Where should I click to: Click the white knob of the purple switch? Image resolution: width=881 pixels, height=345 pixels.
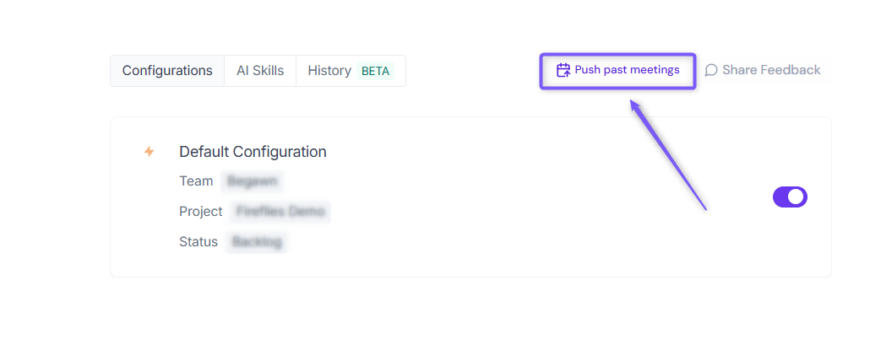(x=796, y=197)
